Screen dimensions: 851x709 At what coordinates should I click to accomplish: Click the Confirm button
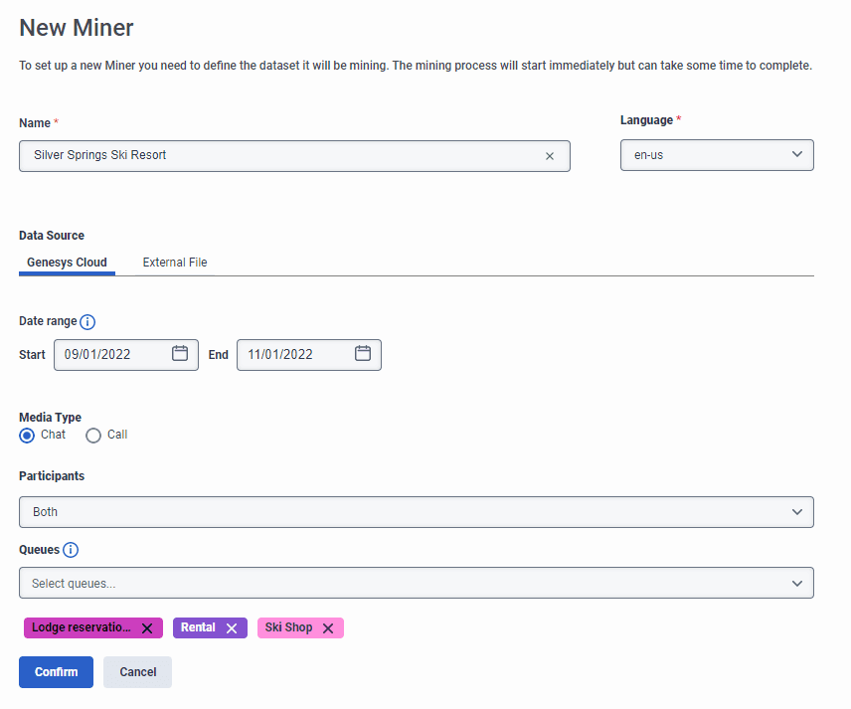coord(56,672)
